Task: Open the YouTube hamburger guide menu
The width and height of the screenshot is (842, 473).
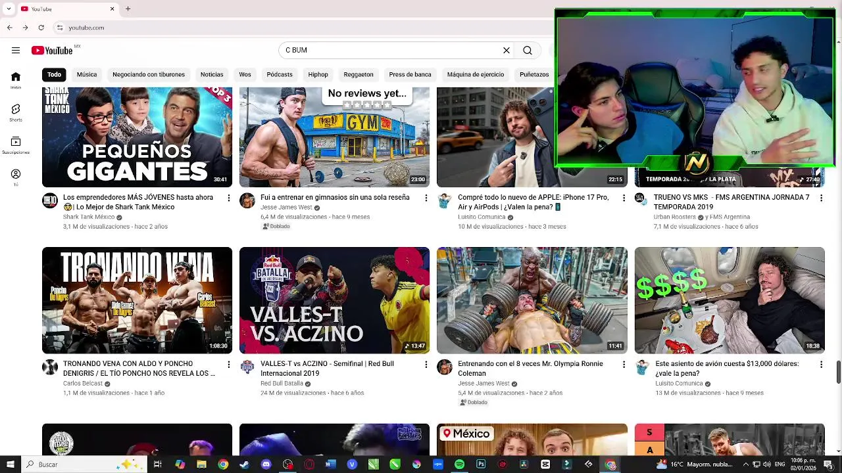Action: [15, 50]
